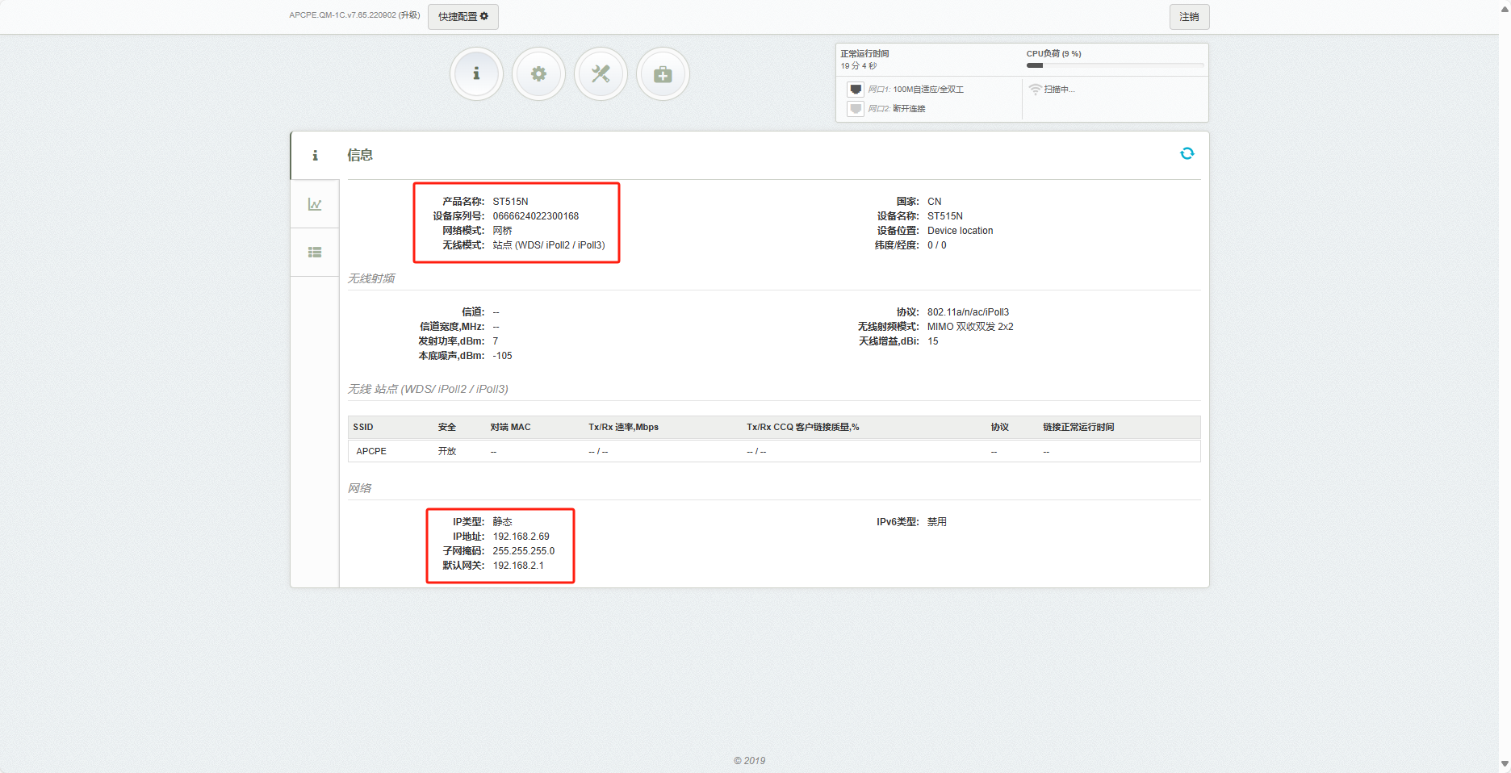Click the WiFi scanning status icon
Viewport: 1511px width, 773px height.
(x=1035, y=90)
